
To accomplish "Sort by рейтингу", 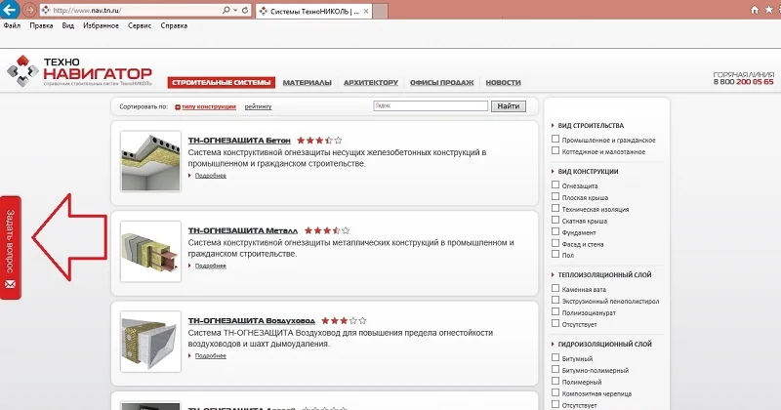I will pos(258,106).
